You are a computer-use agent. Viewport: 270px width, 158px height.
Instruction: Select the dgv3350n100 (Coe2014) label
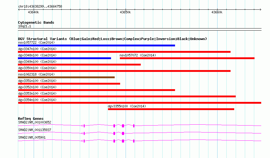click(x=37, y=68)
